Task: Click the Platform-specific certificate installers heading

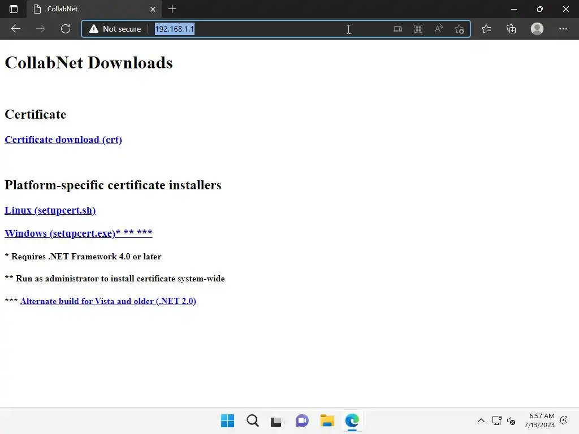Action: (113, 185)
